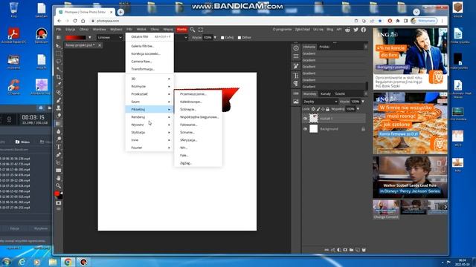Open Photopea Facebook link icon
The width and height of the screenshot is (476, 267).
click(x=364, y=30)
